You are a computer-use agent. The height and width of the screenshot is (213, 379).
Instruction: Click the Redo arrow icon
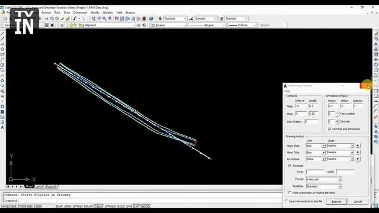pos(83,18)
